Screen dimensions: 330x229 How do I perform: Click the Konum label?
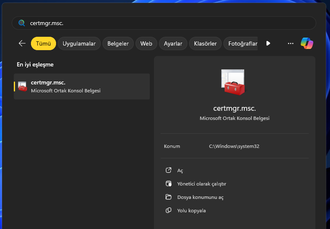coord(172,146)
